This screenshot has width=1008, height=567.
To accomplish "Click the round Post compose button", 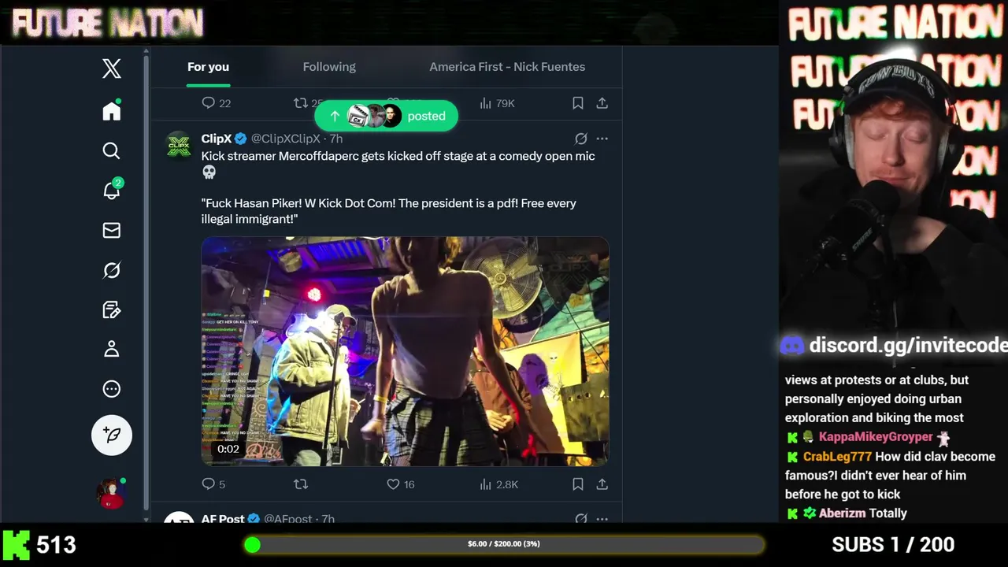I will click(x=112, y=435).
